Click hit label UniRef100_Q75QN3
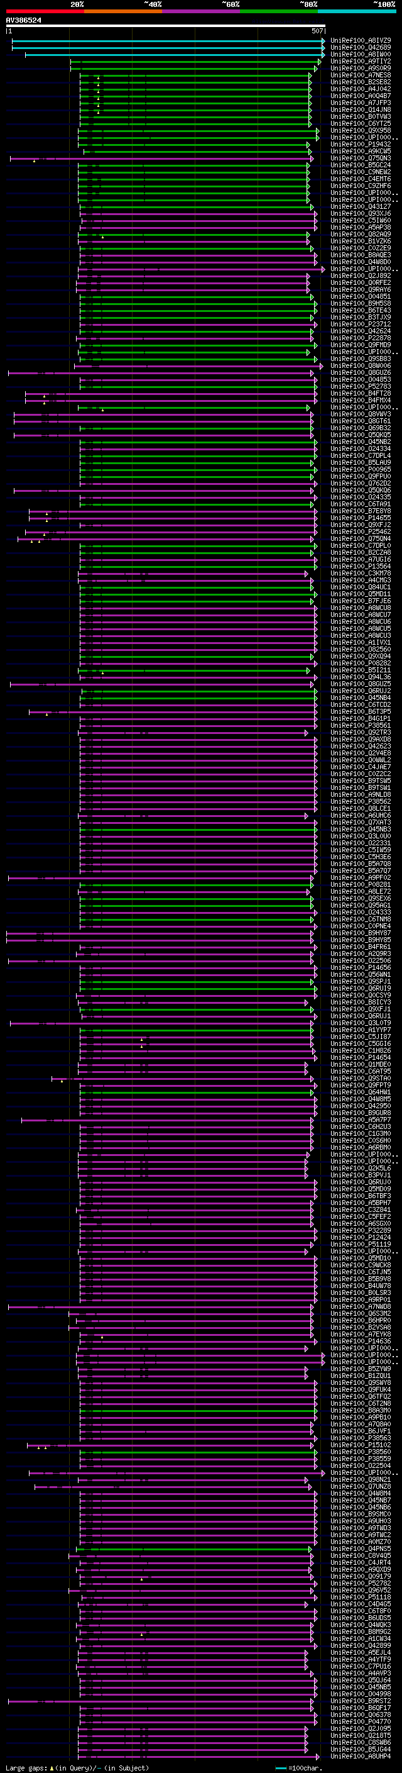This screenshot has width=402, height=1773. pyautogui.click(x=361, y=158)
